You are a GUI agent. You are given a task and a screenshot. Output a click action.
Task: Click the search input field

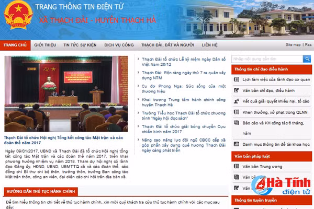coord(267,59)
